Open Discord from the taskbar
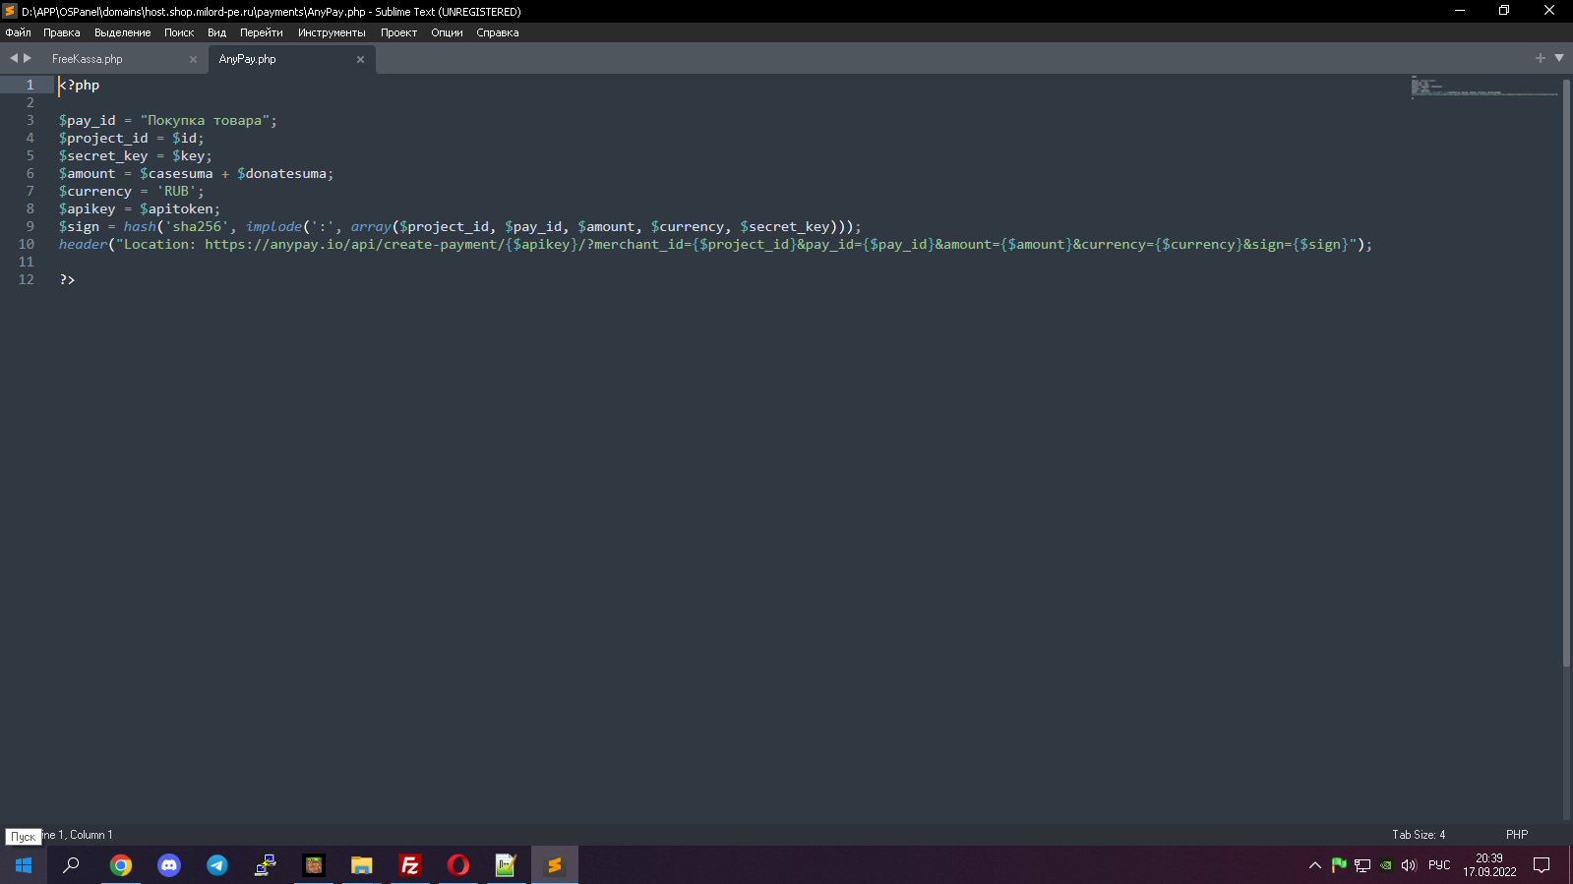The height and width of the screenshot is (884, 1573). [x=169, y=865]
